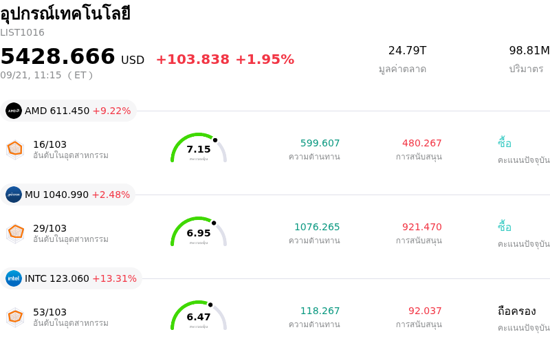550x343 pixels.
Task: Click the INTC hold rating ถือครอง
Action: tap(517, 311)
